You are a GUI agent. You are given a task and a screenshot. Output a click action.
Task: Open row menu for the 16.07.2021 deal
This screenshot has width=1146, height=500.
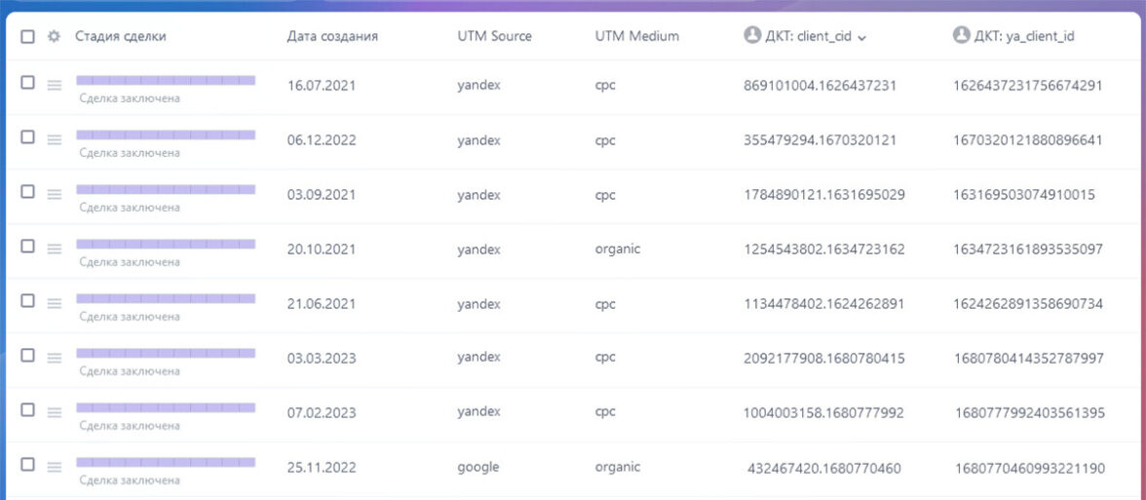tap(55, 85)
